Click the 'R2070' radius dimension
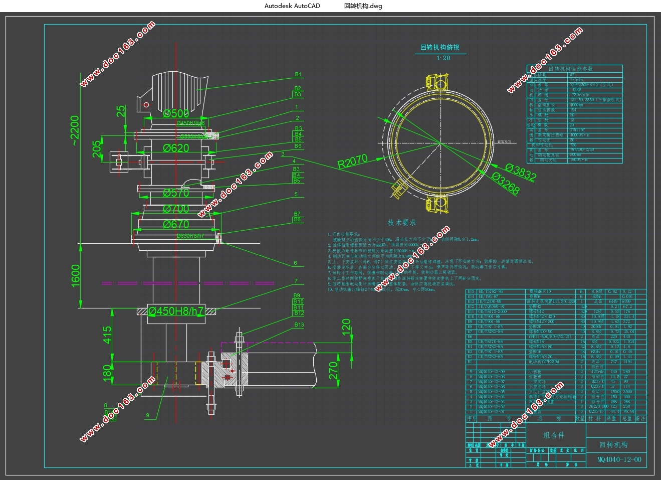Screen dimensions: 661x480 352,162
